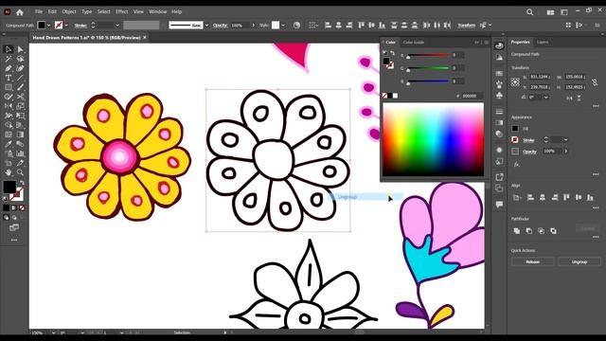Screen dimensions: 606x341
Task: Open the stroke color dropdown in control bar
Action: click(66, 26)
